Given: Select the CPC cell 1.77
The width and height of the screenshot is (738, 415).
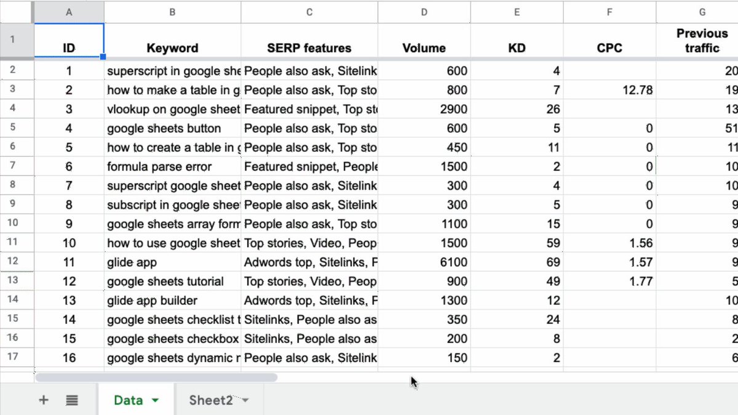Looking at the screenshot, I should [x=609, y=282].
